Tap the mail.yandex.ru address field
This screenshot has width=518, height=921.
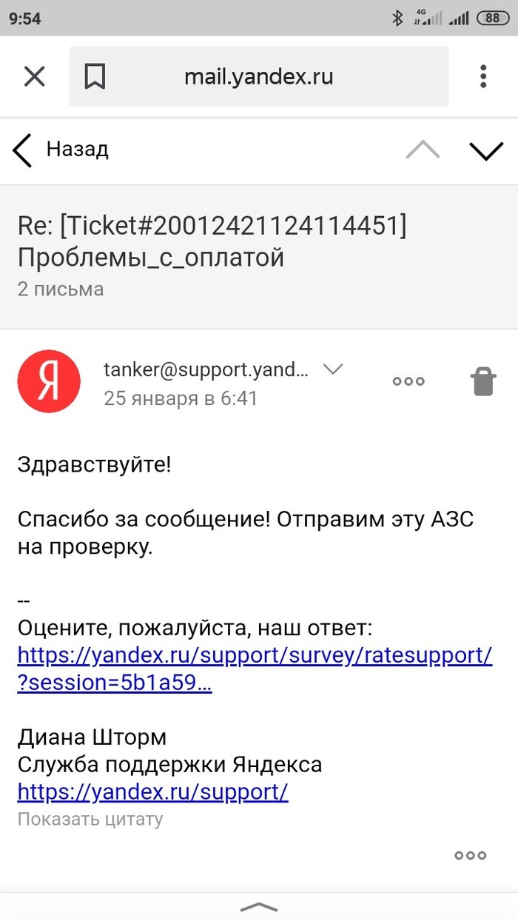(x=259, y=76)
